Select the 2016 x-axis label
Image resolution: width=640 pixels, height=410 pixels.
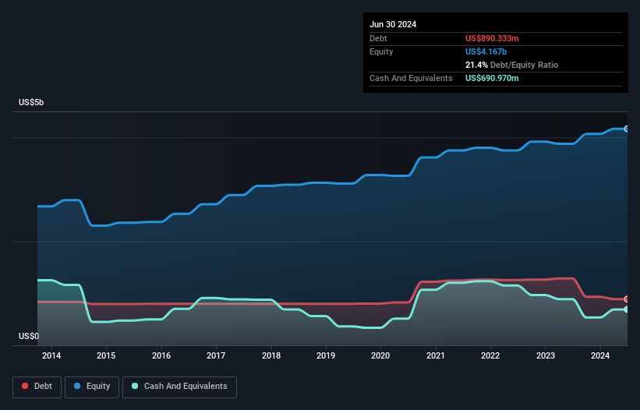tap(161, 355)
